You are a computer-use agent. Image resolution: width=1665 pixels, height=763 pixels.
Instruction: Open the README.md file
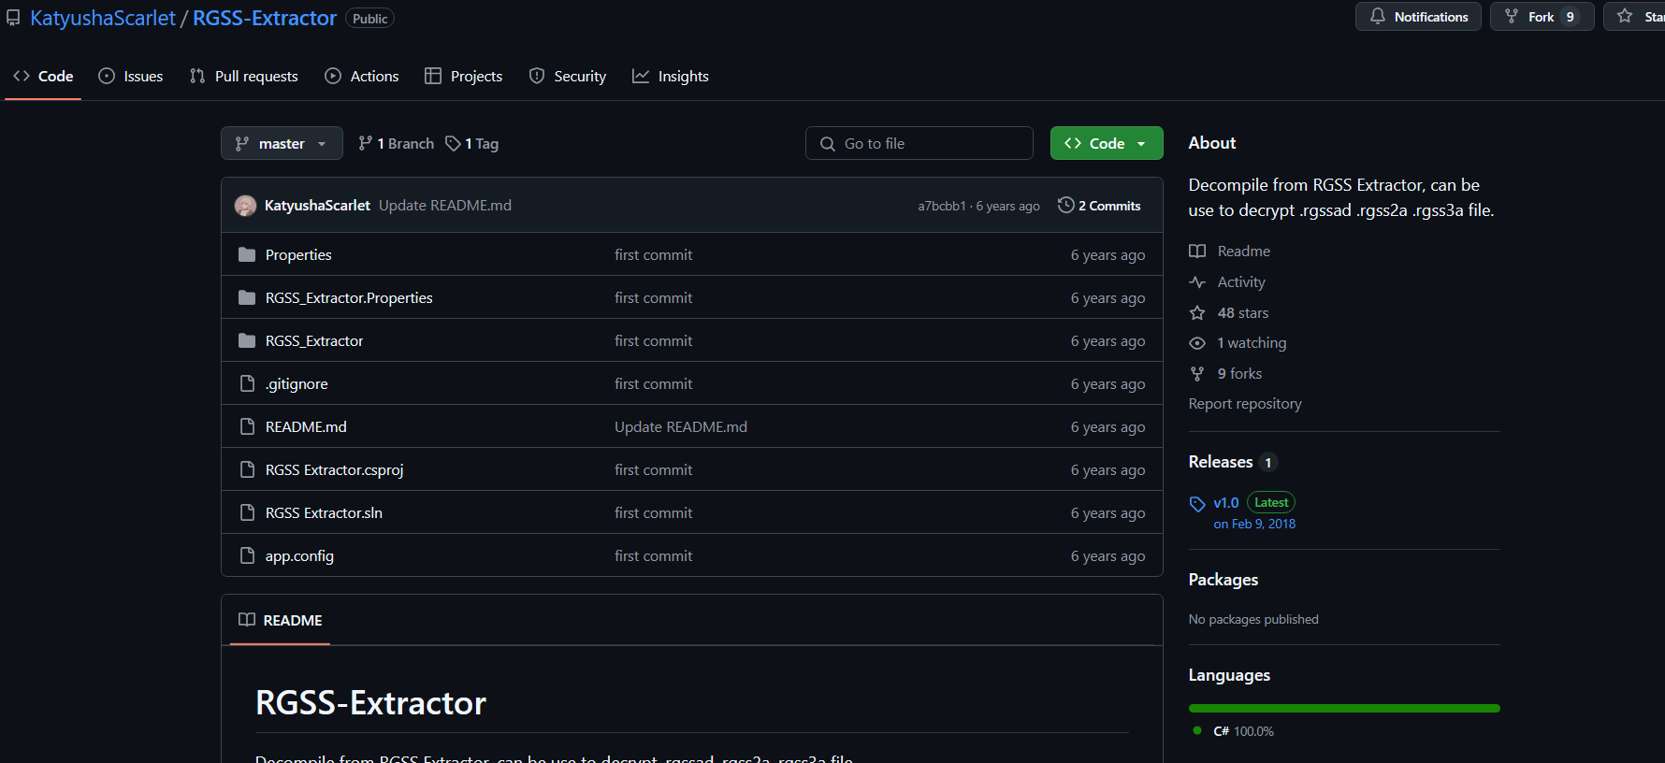pos(306,427)
